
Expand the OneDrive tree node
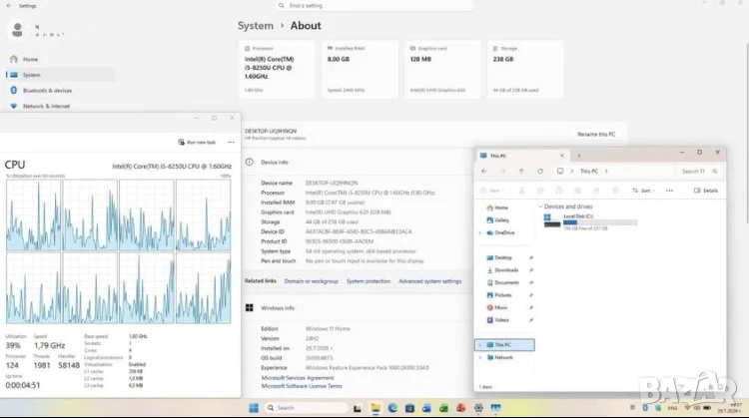tap(480, 232)
